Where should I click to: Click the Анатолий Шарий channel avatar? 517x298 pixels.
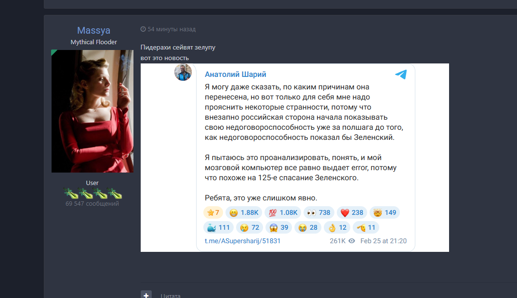click(x=183, y=73)
